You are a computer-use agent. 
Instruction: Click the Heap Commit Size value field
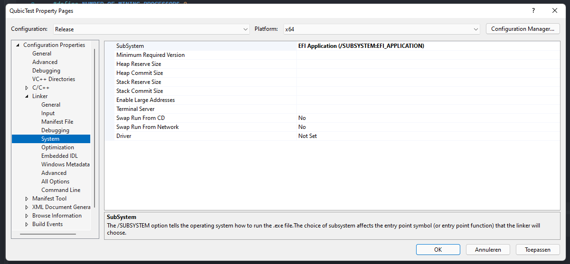(x=428, y=73)
